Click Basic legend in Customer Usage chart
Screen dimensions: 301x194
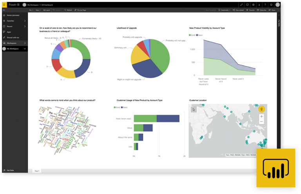124,107
